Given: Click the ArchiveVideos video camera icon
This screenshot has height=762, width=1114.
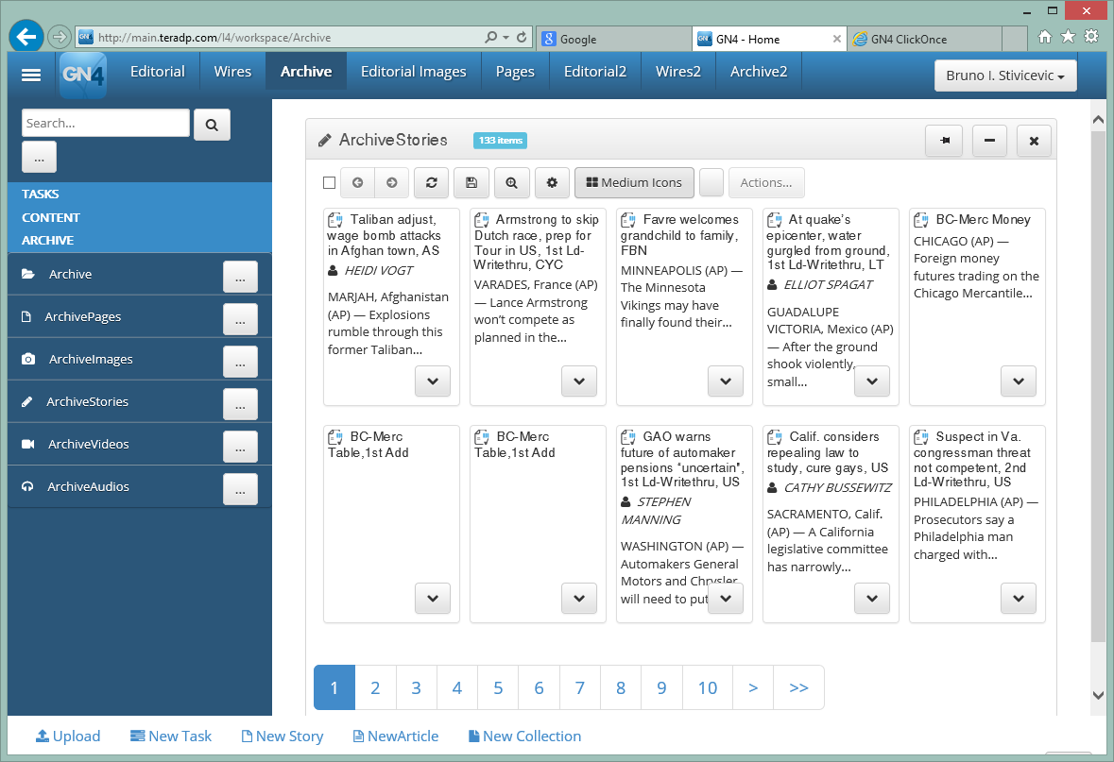Looking at the screenshot, I should coord(28,444).
